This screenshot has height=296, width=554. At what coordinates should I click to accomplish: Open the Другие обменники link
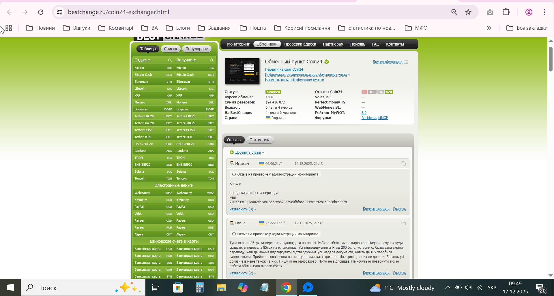pyautogui.click(x=387, y=62)
